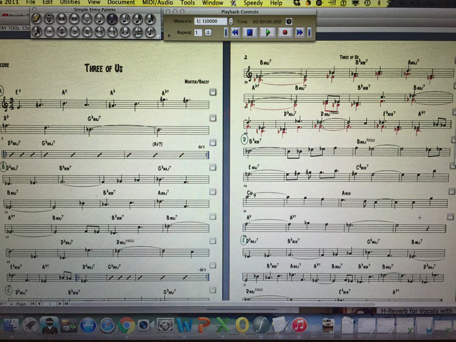Image resolution: width=456 pixels, height=342 pixels.
Task: Select the tie tool
Action: click(x=125, y=32)
